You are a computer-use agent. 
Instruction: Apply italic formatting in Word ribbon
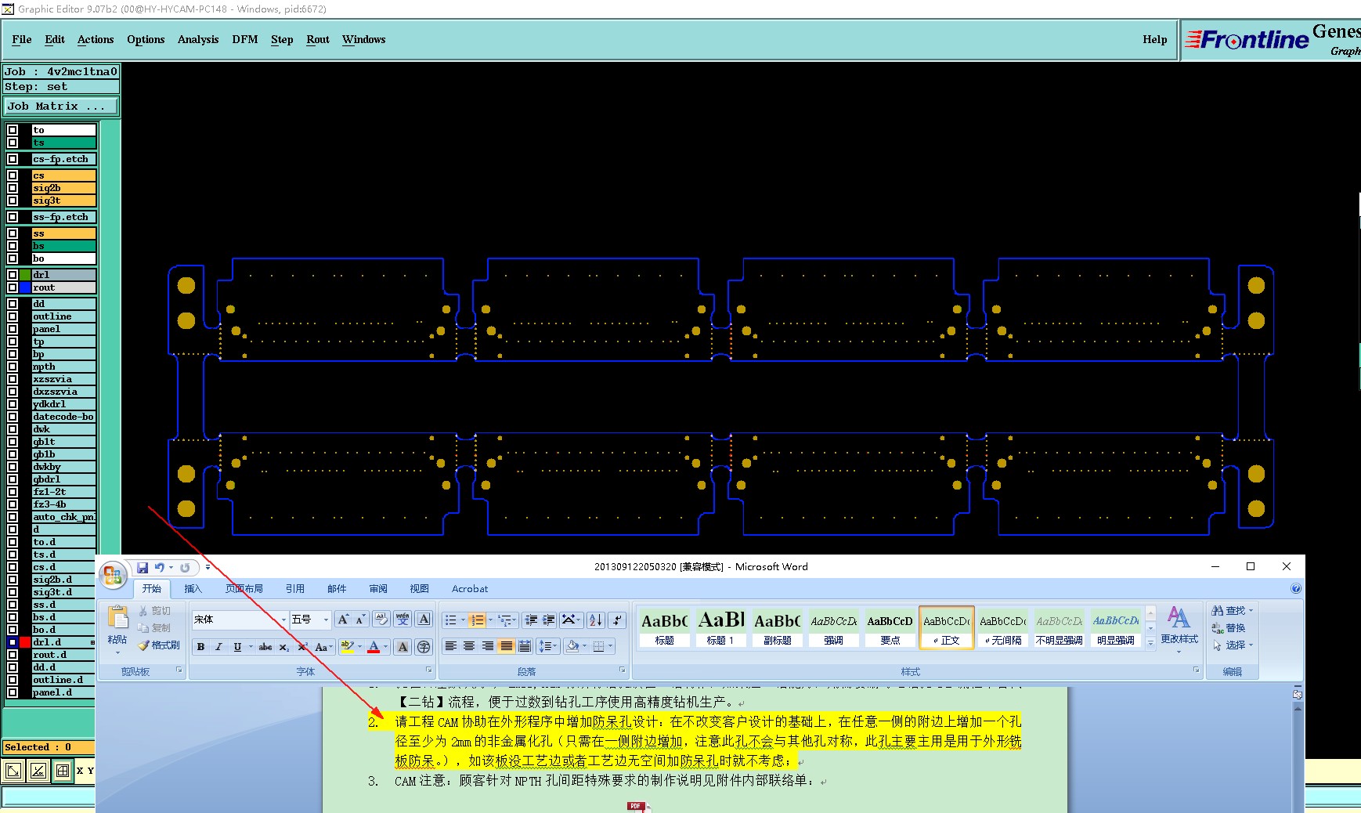click(x=218, y=647)
